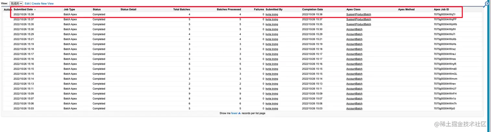
Task: Open kyrie irving link in row with ID 7075g00004rWqTr
Action: coord(272,15)
